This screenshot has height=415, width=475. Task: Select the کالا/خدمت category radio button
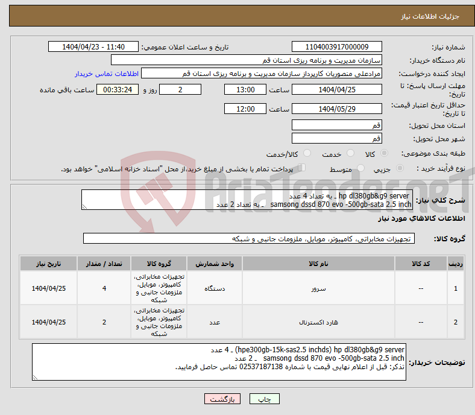307,153
